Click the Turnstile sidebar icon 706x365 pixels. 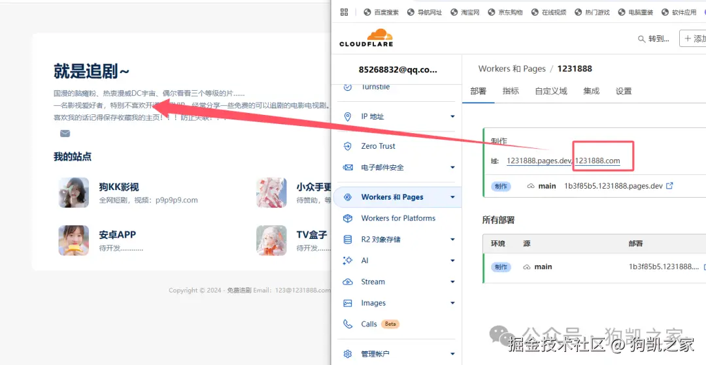(348, 87)
